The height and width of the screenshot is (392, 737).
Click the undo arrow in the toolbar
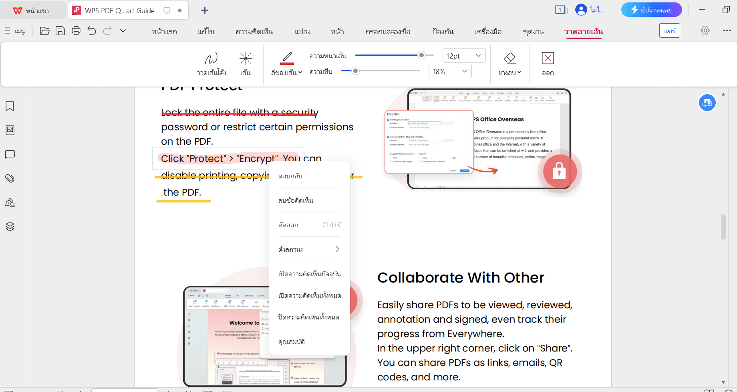pyautogui.click(x=92, y=31)
